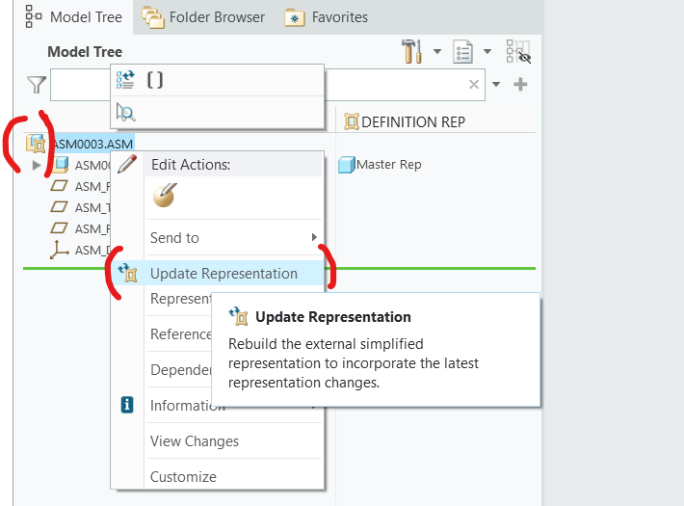Click the edit appearance sphere icon
This screenshot has width=684, height=506.
(x=164, y=198)
